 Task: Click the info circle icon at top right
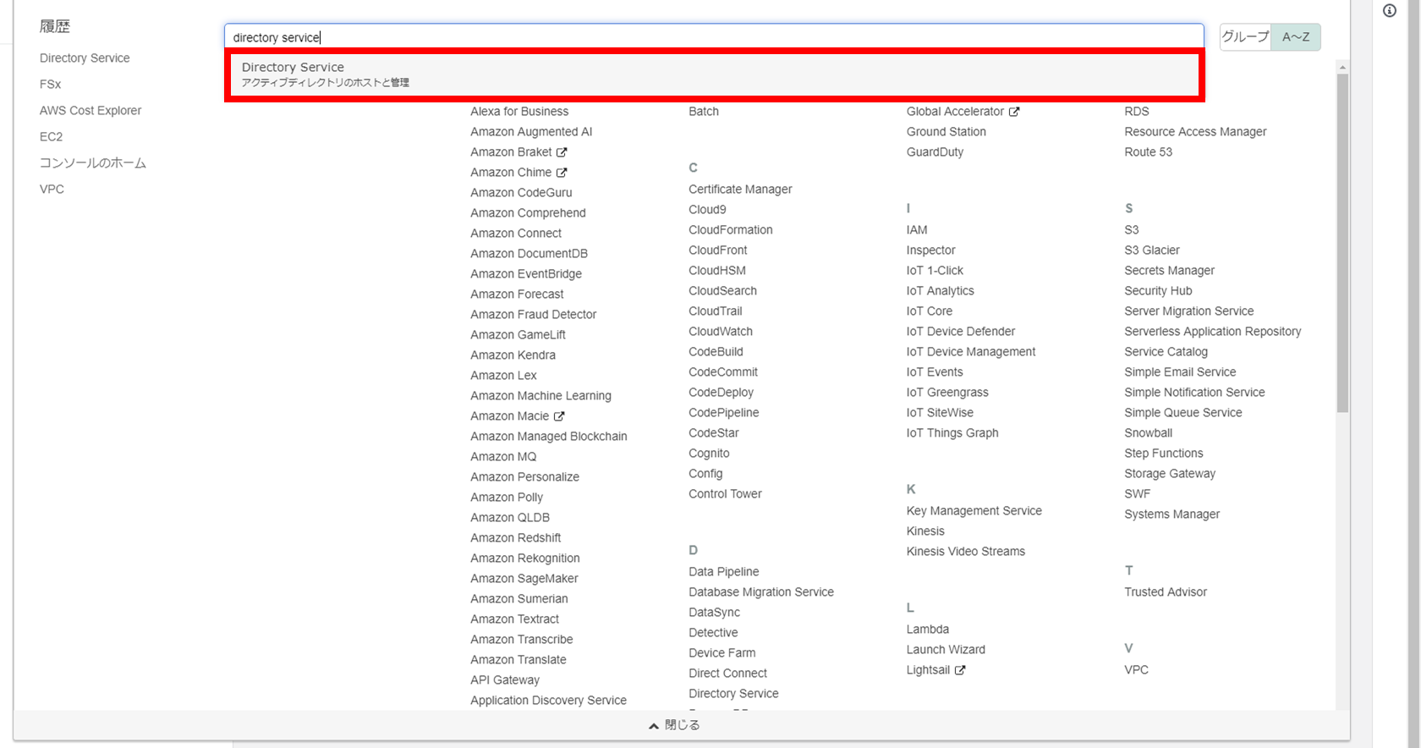point(1390,11)
